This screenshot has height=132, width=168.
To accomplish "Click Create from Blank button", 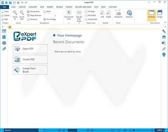I will [30, 70].
